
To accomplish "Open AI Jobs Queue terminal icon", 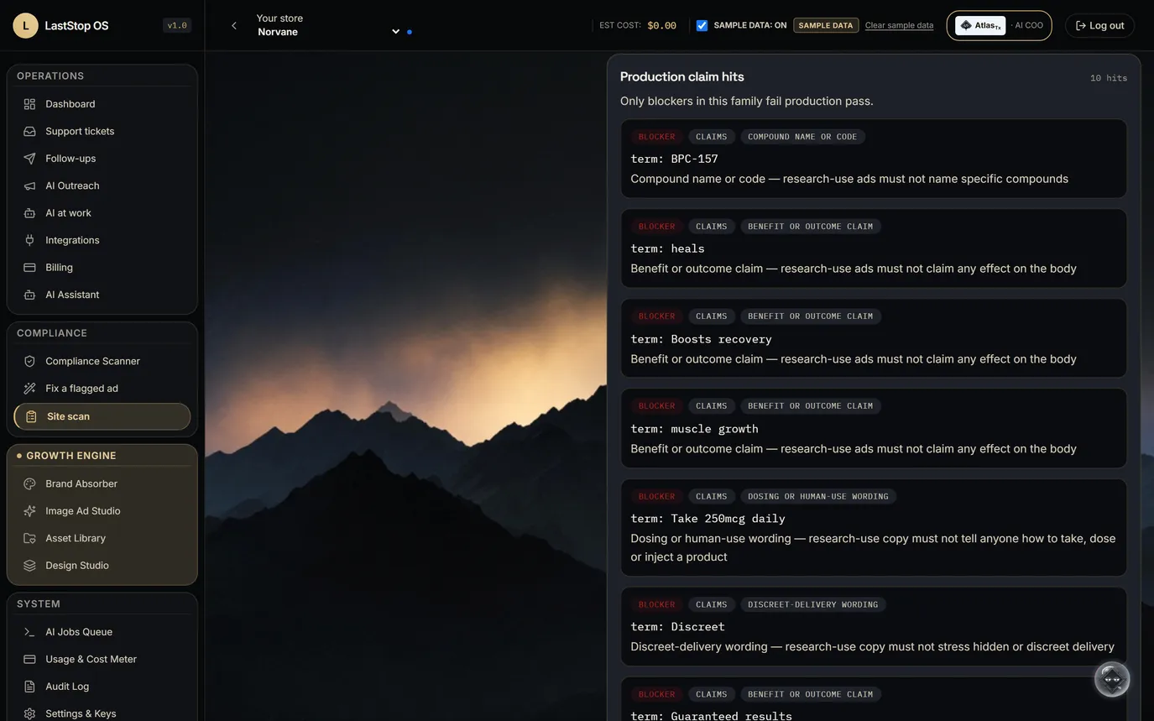I will pos(29,632).
